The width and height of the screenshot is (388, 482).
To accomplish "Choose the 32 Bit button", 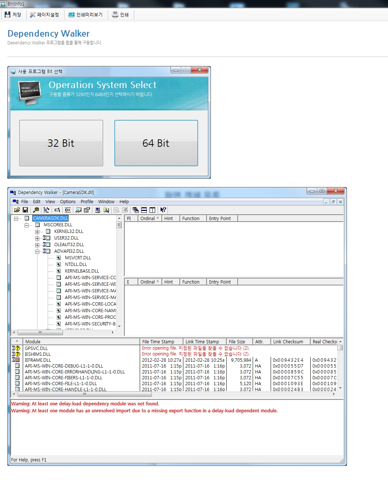I will click(x=61, y=143).
